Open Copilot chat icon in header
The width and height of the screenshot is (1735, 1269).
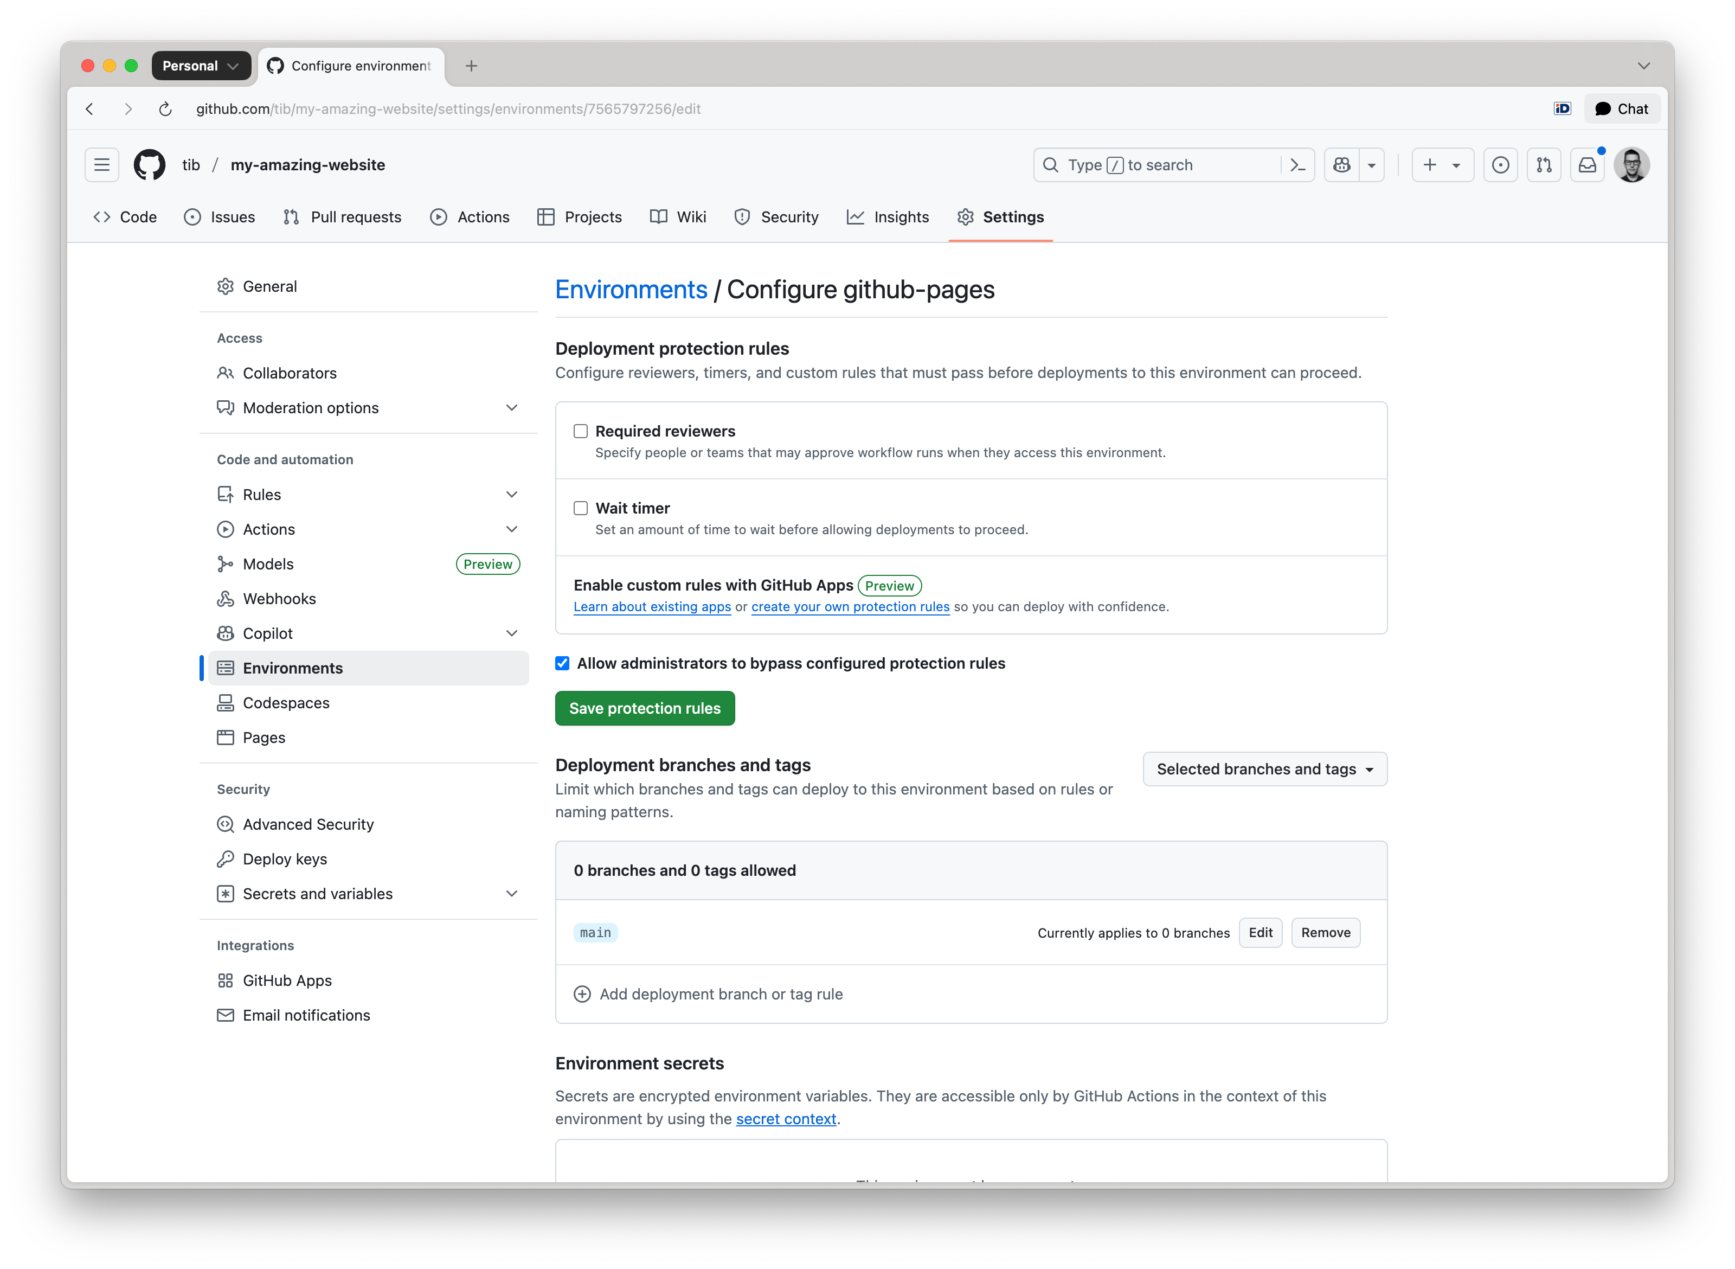click(x=1342, y=165)
